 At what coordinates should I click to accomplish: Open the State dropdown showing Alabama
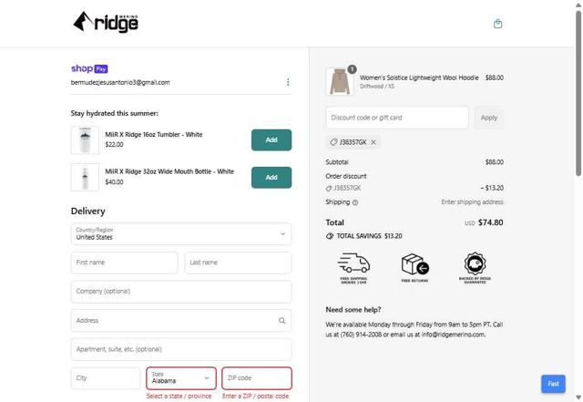click(x=181, y=378)
